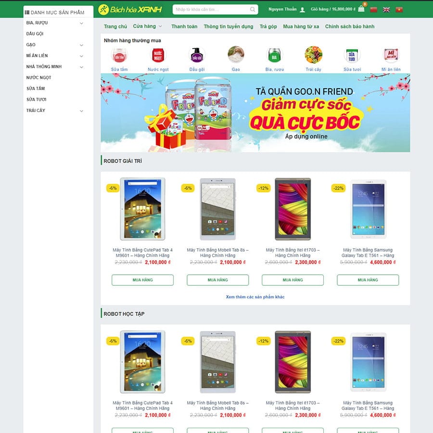Click MUA HÀNG under CutePad Tab 4
Screen dimensions: 433x433
(142, 280)
